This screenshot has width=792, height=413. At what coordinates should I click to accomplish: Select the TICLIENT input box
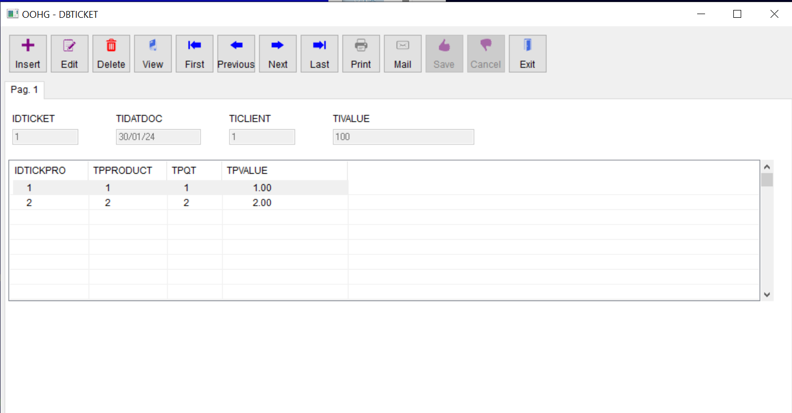click(262, 137)
